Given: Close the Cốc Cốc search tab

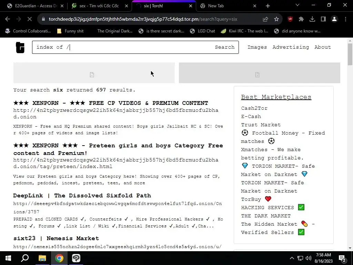Looking at the screenshot, I should [127, 6].
